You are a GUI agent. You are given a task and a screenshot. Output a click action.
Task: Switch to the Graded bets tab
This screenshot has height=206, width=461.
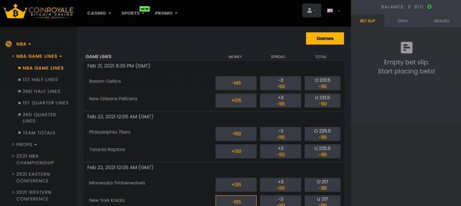[x=441, y=21]
